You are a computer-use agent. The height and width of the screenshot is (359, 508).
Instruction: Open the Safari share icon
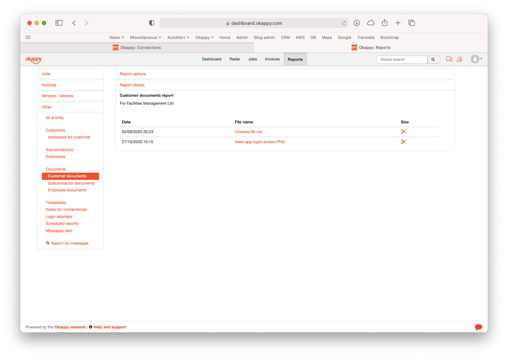[x=384, y=22]
